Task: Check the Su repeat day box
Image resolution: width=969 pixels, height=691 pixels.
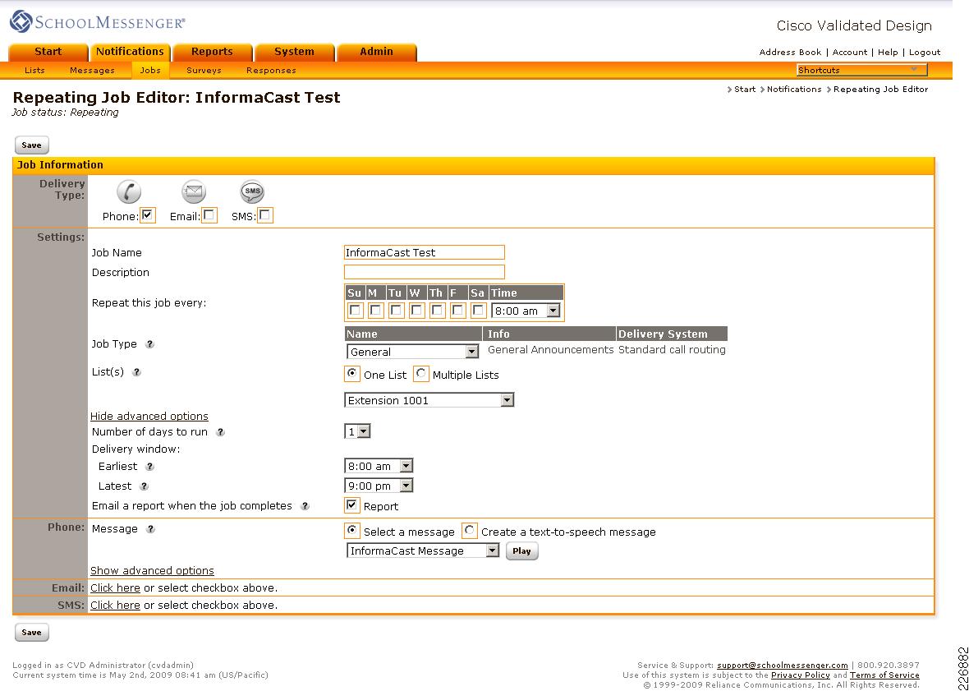Action: click(356, 311)
